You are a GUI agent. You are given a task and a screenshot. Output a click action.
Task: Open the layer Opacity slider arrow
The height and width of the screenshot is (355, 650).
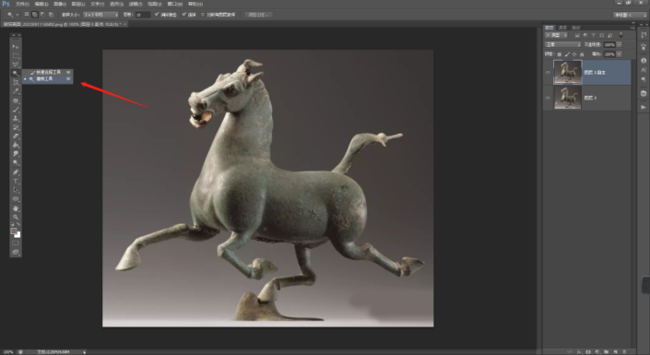click(619, 44)
